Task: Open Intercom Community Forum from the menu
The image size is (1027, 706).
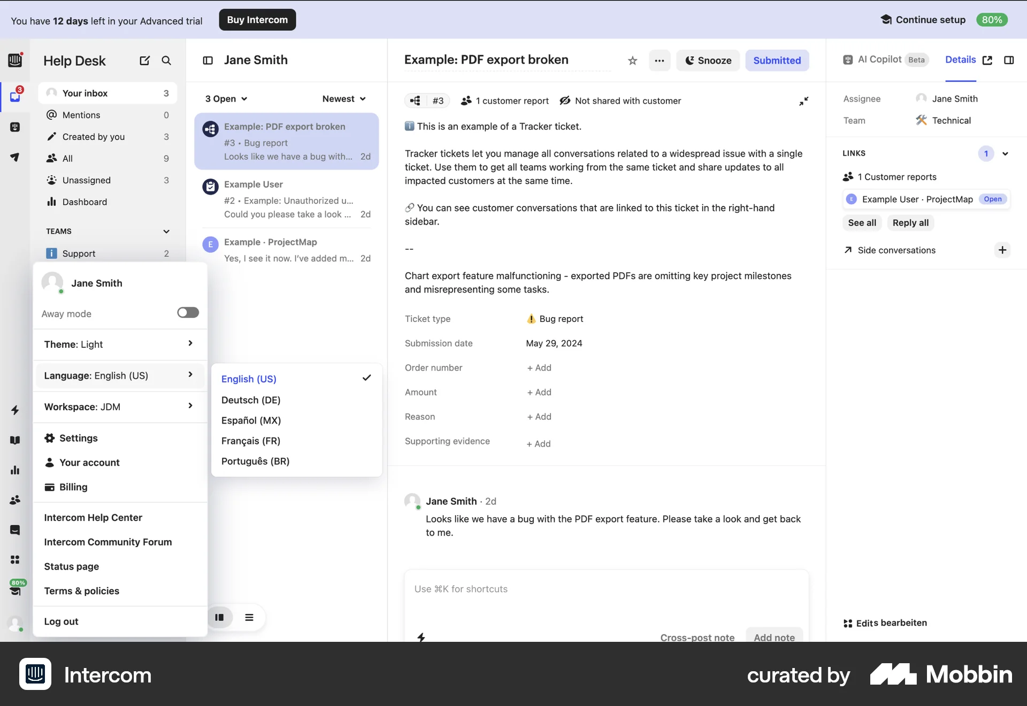Action: pos(108,542)
